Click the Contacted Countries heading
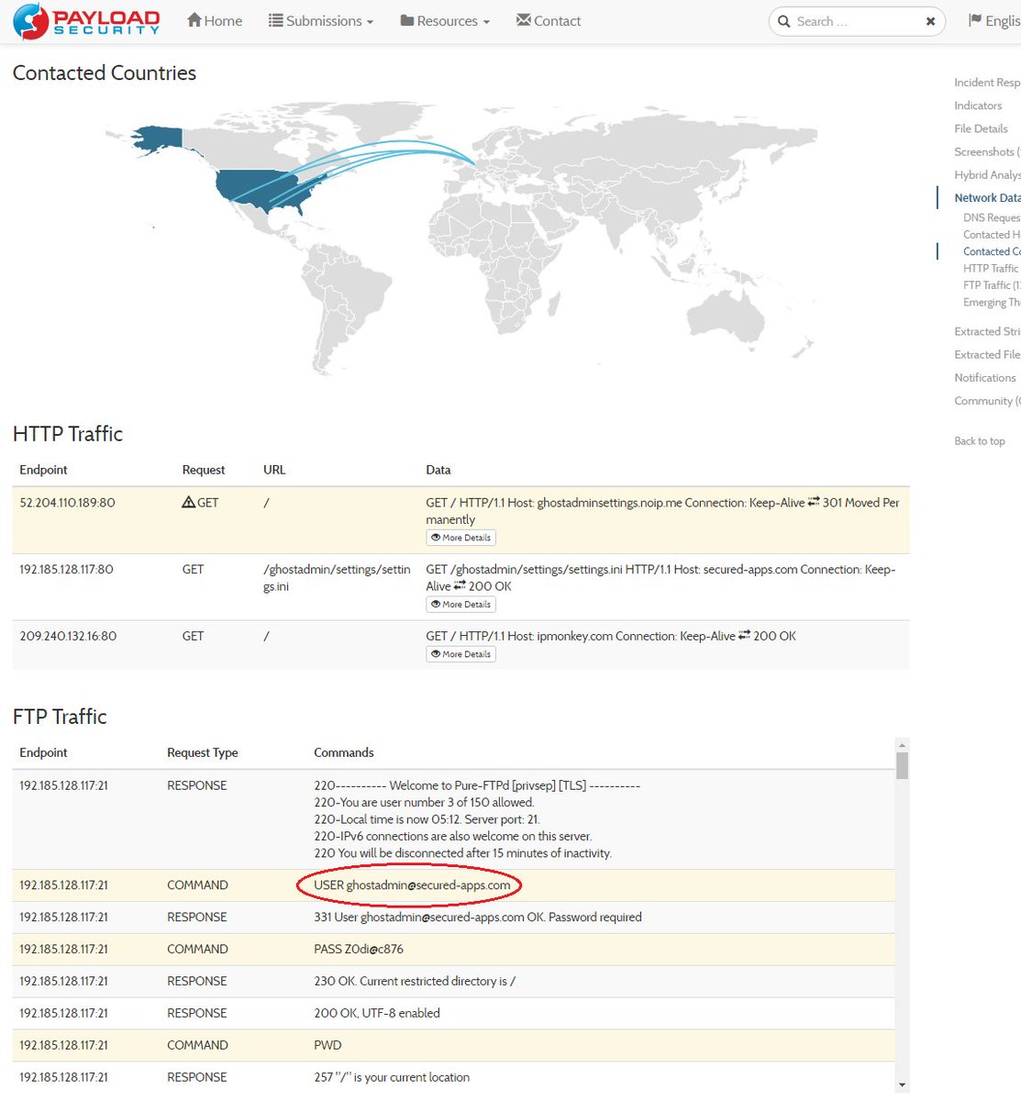 105,72
